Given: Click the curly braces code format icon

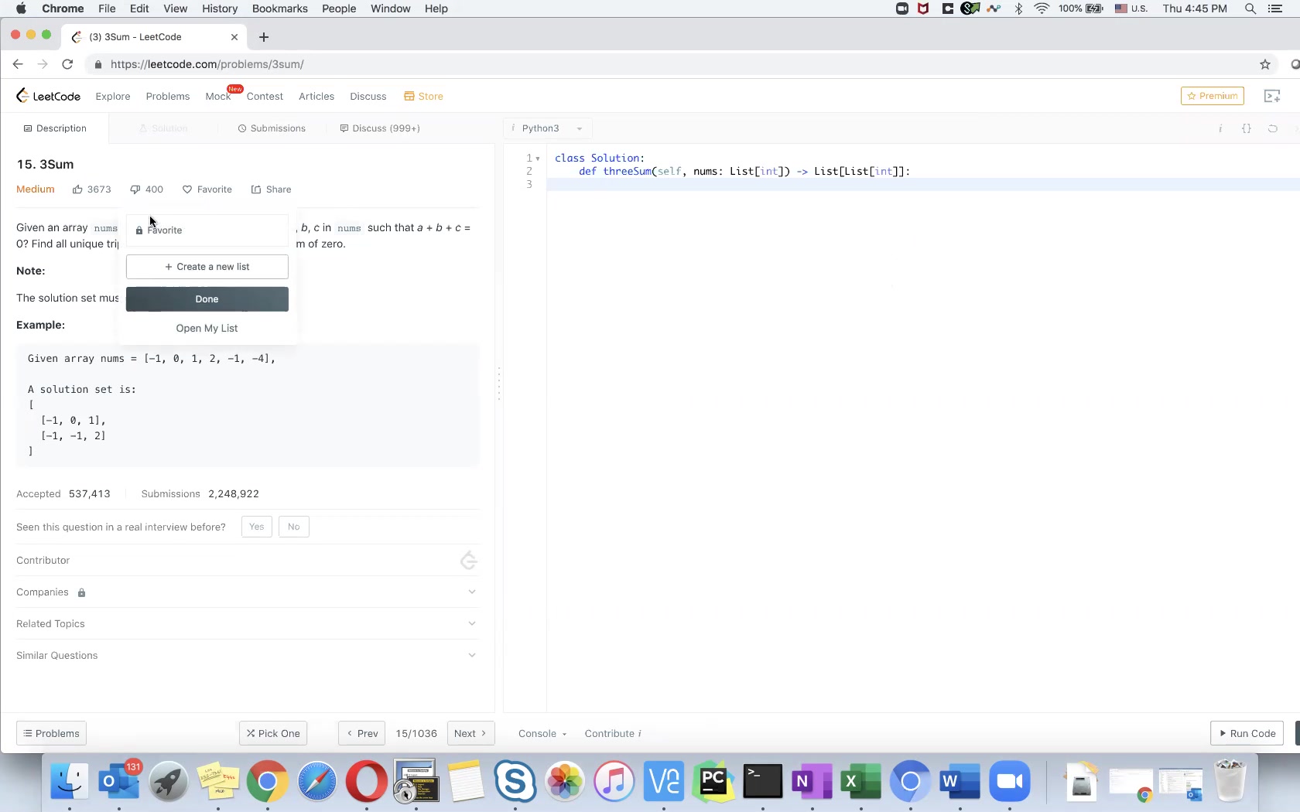Looking at the screenshot, I should coord(1247,128).
